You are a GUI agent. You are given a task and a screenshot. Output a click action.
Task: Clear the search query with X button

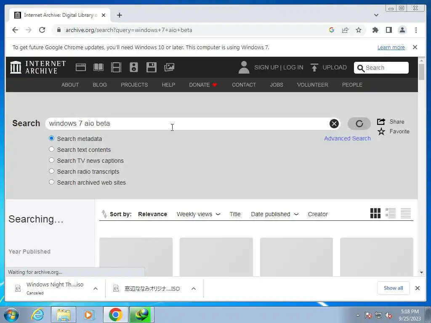(334, 124)
